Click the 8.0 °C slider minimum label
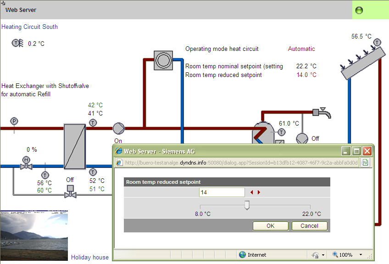The width and height of the screenshot is (389, 264). [203, 214]
